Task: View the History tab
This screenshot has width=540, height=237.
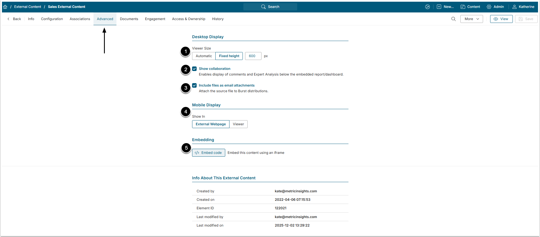Action: click(218, 19)
